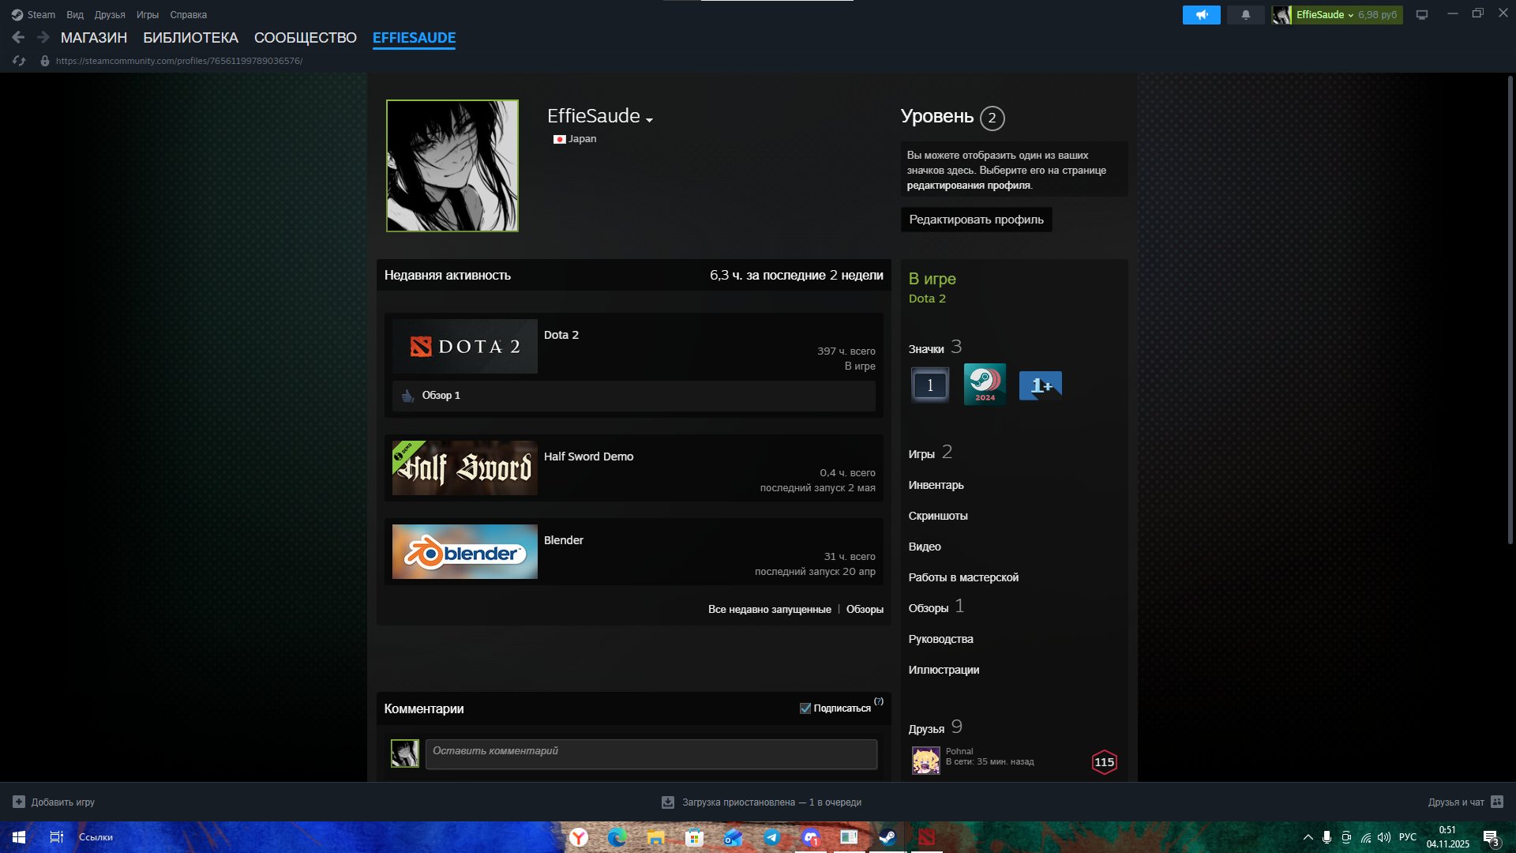
Task: Click the browser back arrow
Action: [x=18, y=37]
